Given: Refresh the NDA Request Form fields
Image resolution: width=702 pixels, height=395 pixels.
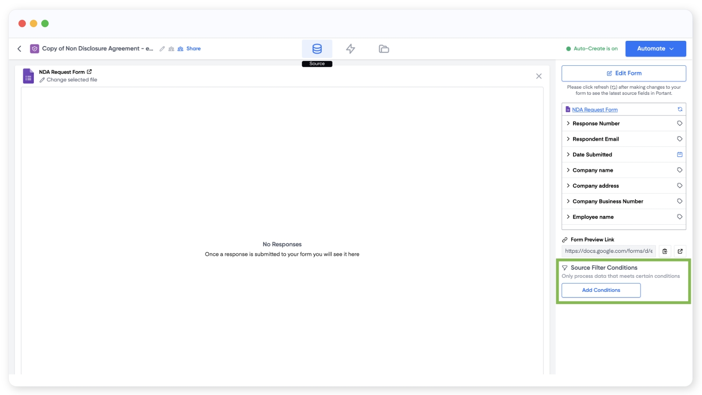Looking at the screenshot, I should coord(680,109).
